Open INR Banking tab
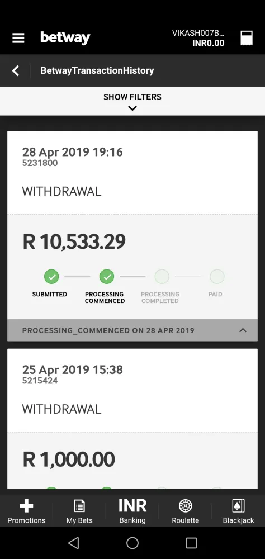The height and width of the screenshot is (559, 265). (132, 511)
